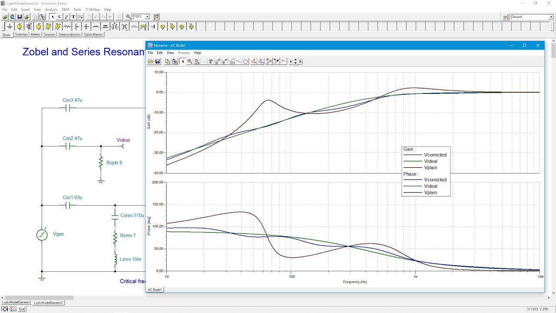This screenshot has width=556, height=313.
Task: Click the zoom magnifier icon beside 150%
Action: click(129, 17)
